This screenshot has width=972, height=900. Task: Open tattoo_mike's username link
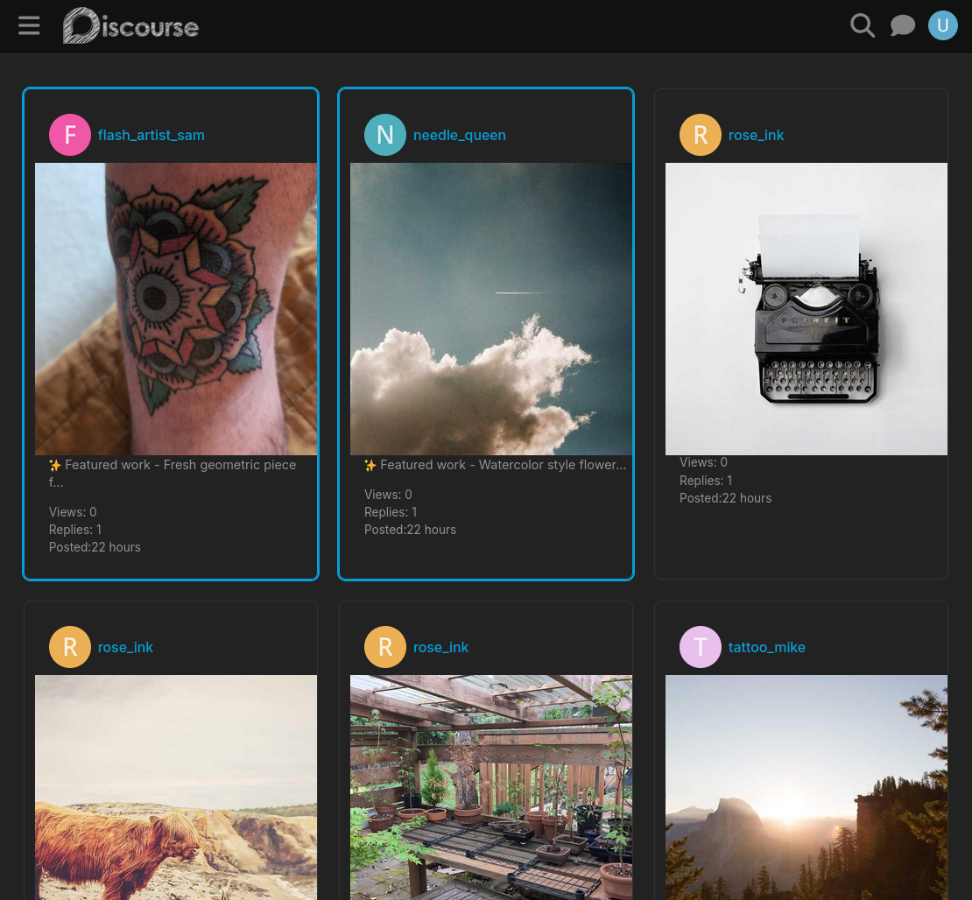pyautogui.click(x=766, y=647)
